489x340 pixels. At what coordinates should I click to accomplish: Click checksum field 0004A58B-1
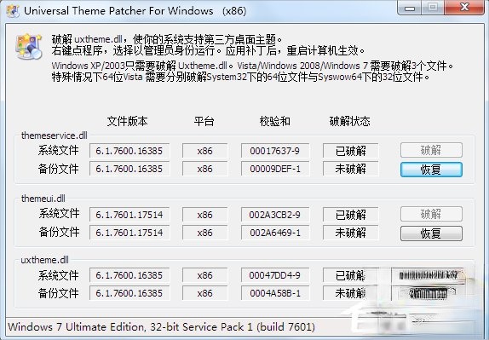(x=275, y=293)
